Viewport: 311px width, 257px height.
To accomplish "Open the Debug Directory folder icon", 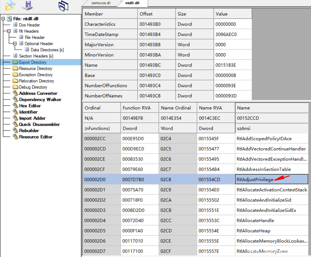I will click(x=15, y=87).
